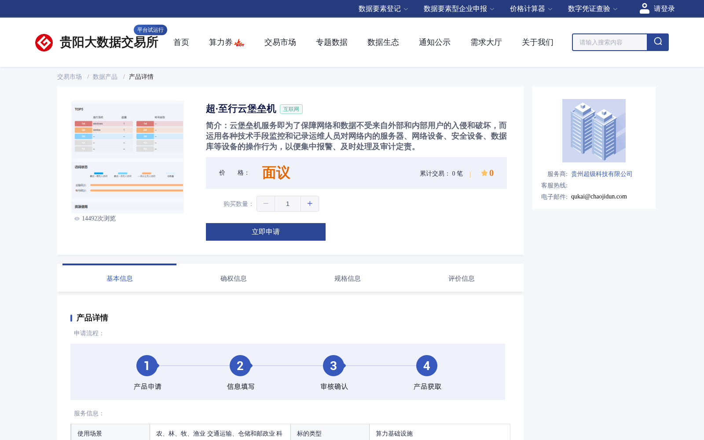Open 数据生态 navigation item
This screenshot has height=440, width=704.
383,42
